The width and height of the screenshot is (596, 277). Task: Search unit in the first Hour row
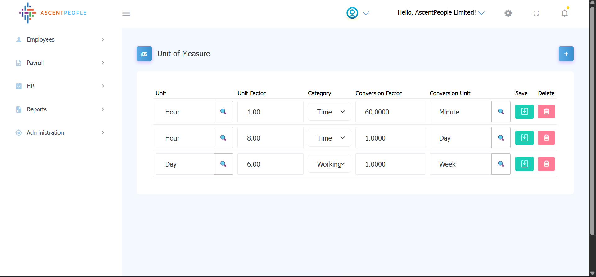(223, 112)
